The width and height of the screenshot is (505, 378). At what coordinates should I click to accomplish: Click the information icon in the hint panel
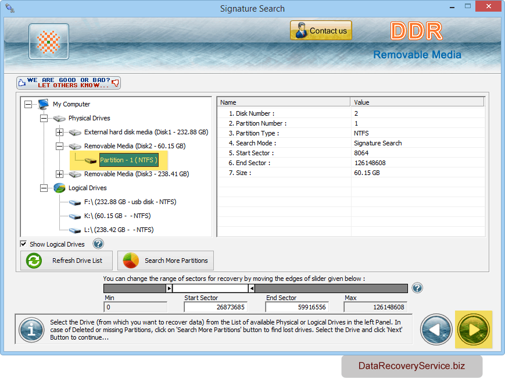point(31,330)
